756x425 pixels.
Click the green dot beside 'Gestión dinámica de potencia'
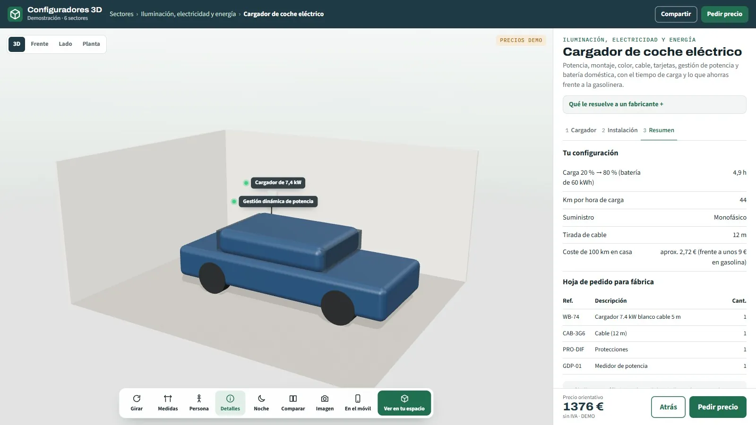coord(234,202)
